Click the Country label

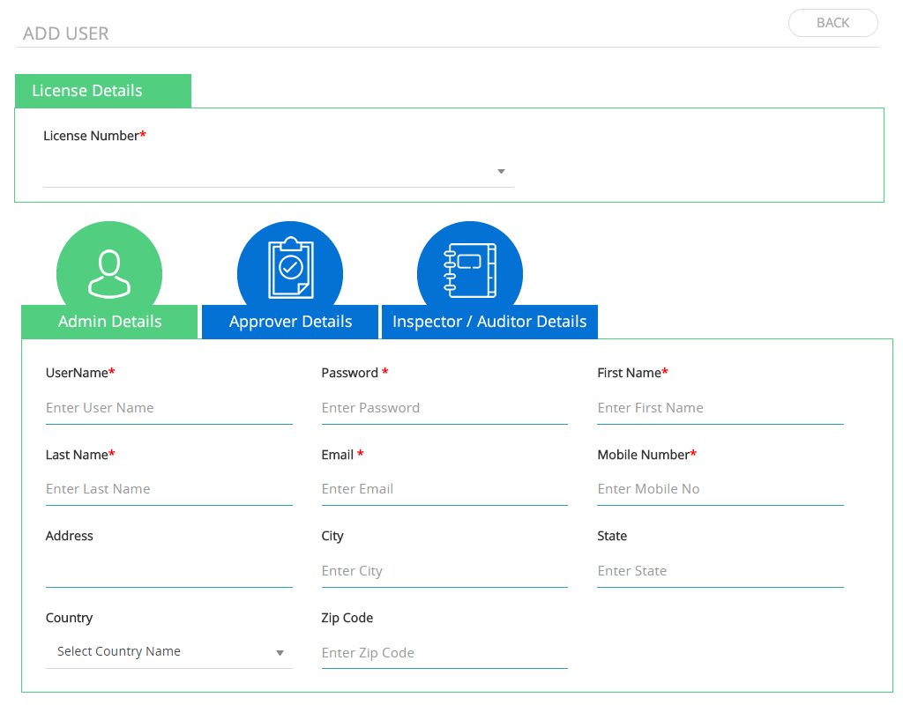pos(69,618)
